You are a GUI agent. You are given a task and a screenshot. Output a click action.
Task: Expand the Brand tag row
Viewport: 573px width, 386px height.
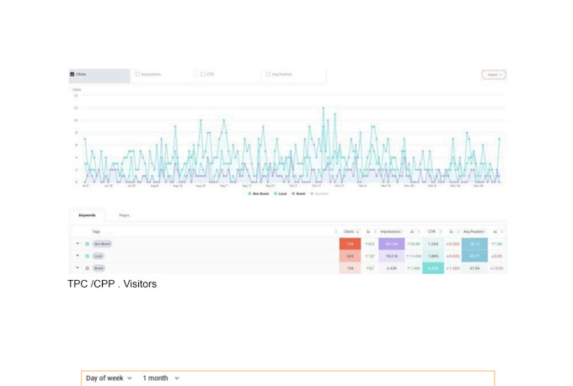[78, 267]
